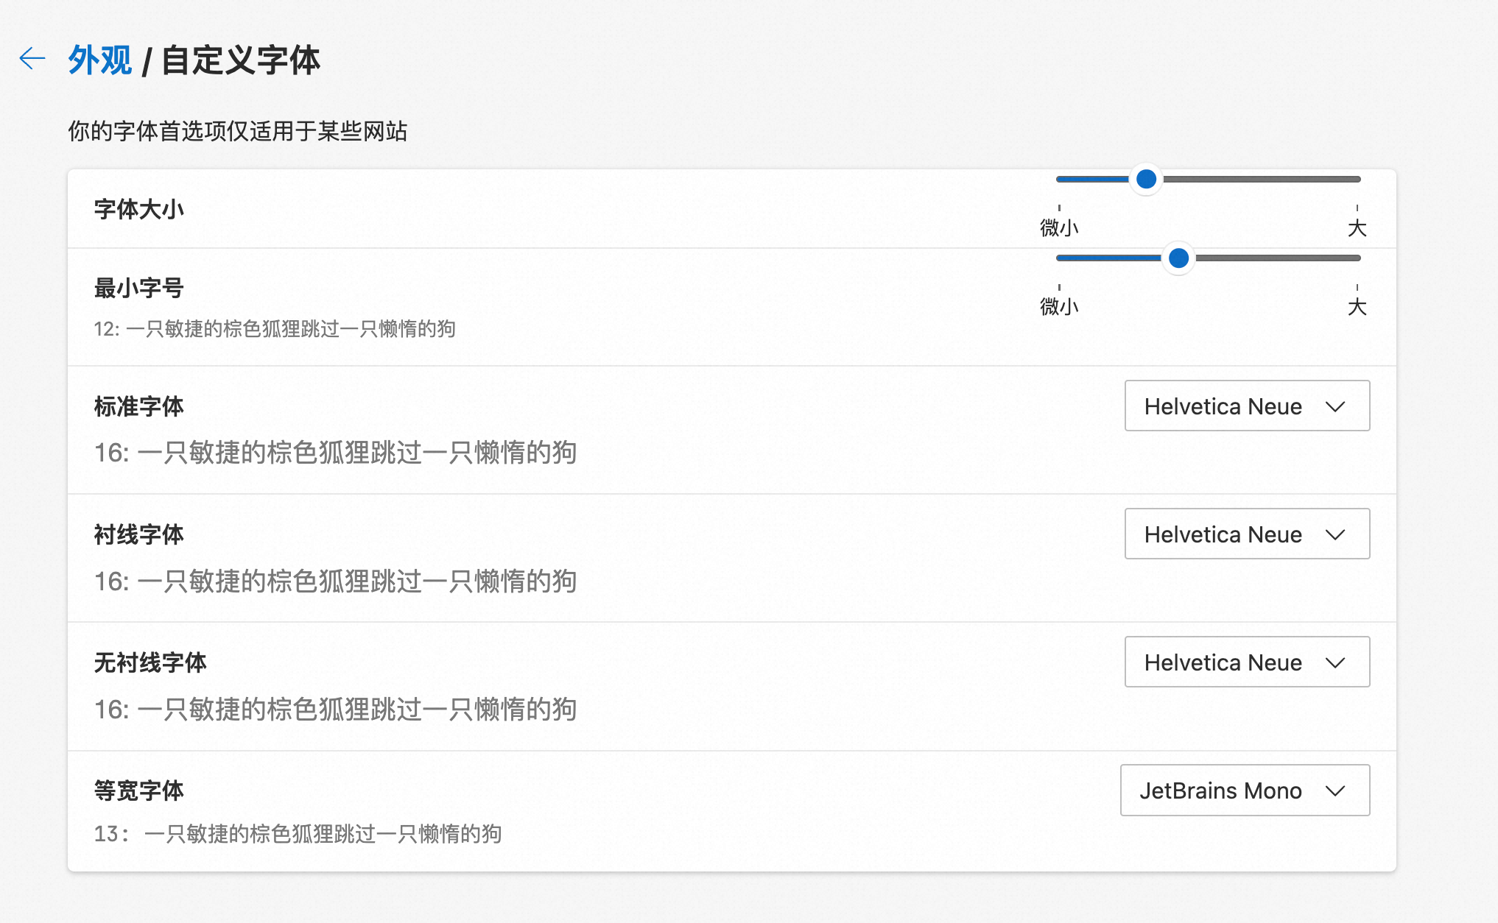The width and height of the screenshot is (1498, 923).
Task: Click chevron arrow in 无衬线字体 dropdown
Action: pos(1335,662)
